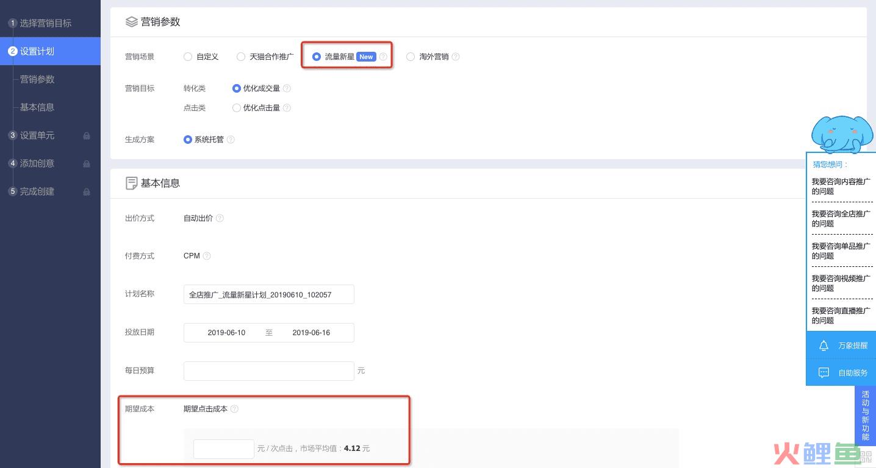Click the 营销参数 panel layers icon
876x468 pixels.
coord(132,21)
